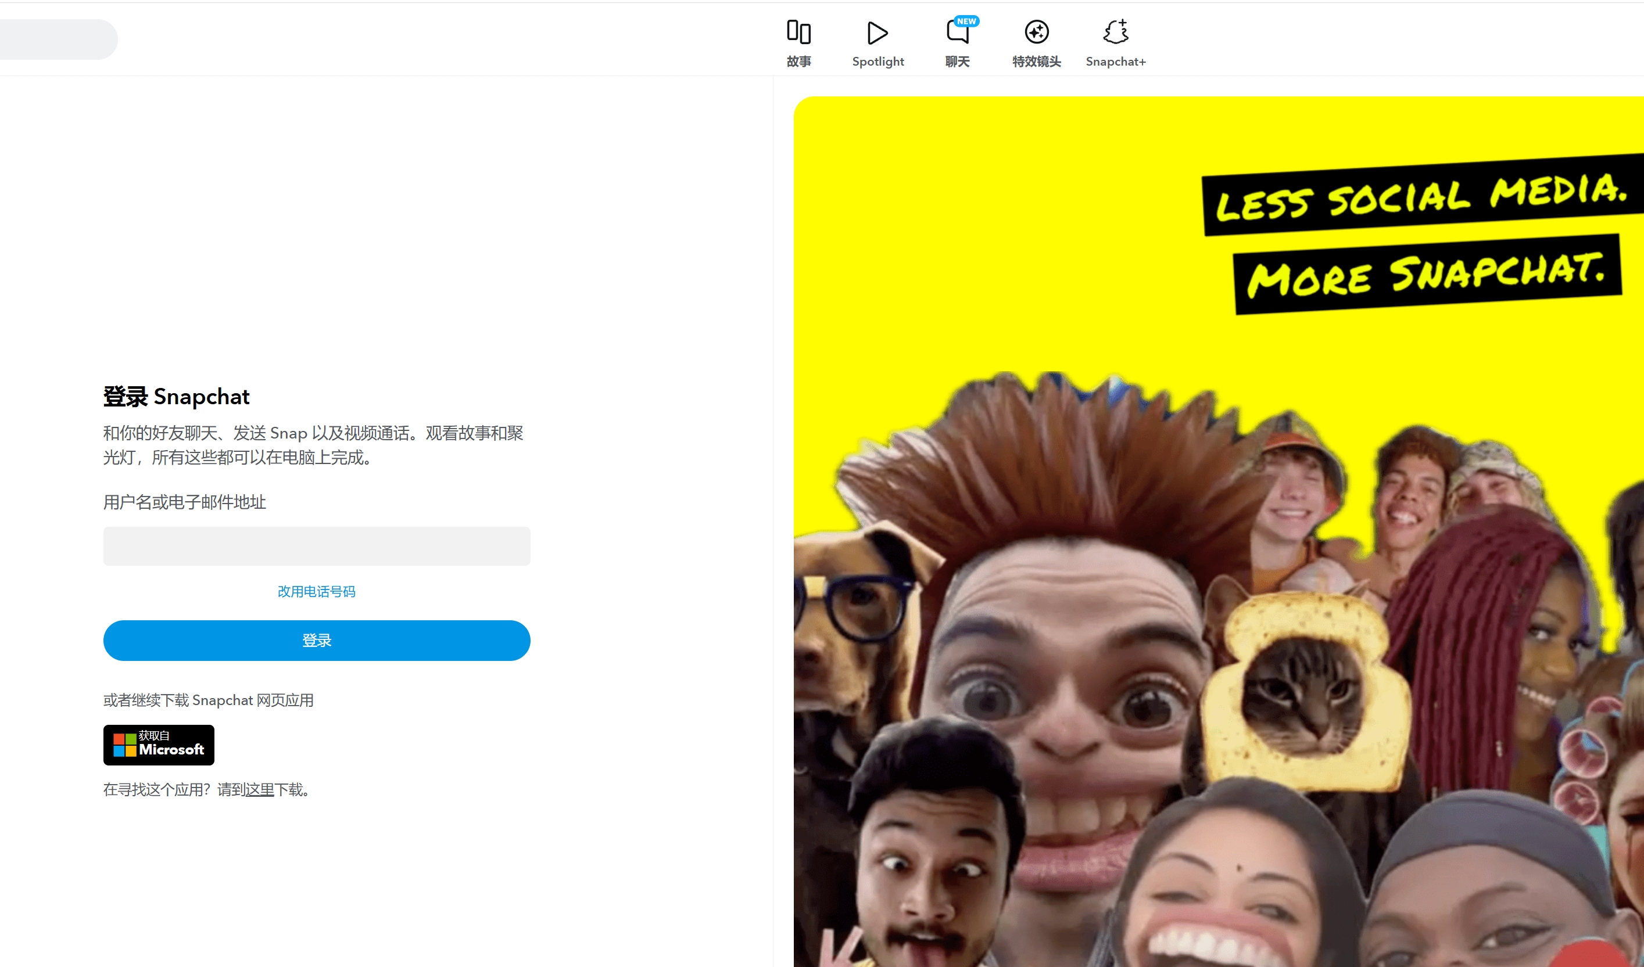Click the 特效镜头 lens sparkle icon
The width and height of the screenshot is (1644, 967).
point(1036,31)
